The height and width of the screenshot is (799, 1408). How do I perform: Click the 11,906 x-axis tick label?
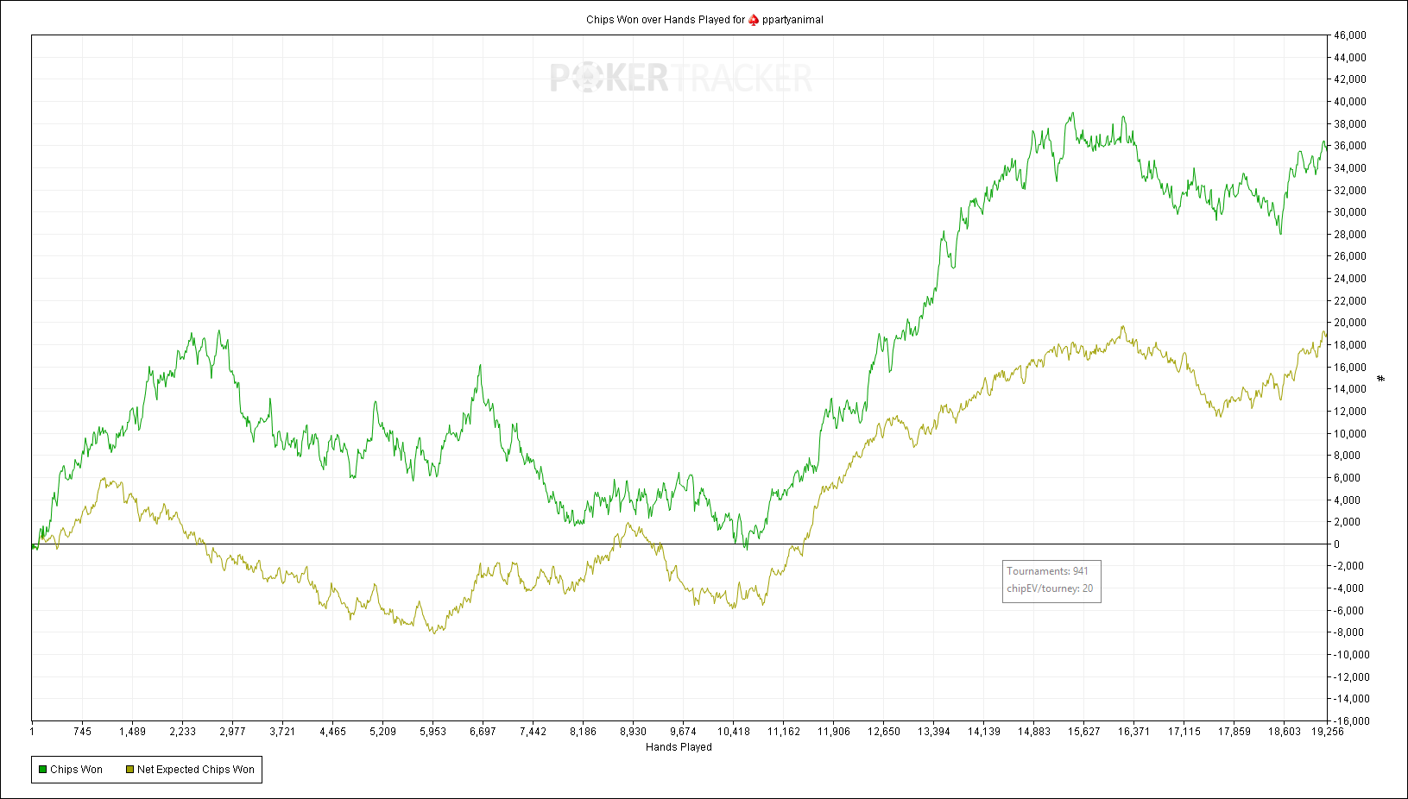pyautogui.click(x=834, y=732)
